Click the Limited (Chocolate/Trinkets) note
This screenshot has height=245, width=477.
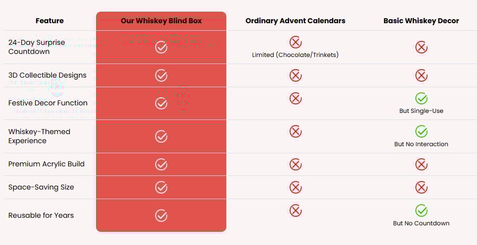coord(296,55)
